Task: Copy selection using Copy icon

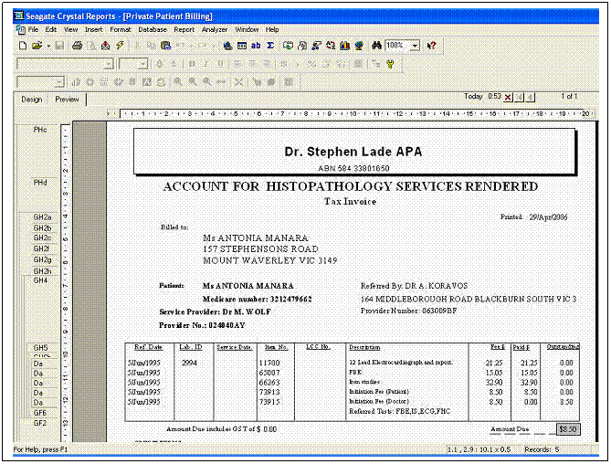Action: coord(152,46)
